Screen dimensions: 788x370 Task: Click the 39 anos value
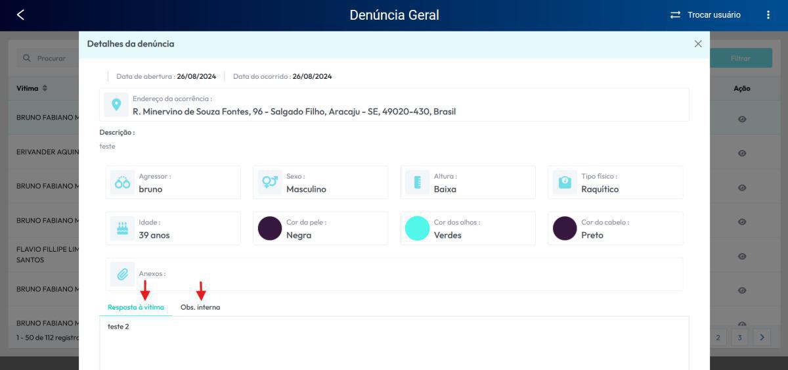pos(154,235)
